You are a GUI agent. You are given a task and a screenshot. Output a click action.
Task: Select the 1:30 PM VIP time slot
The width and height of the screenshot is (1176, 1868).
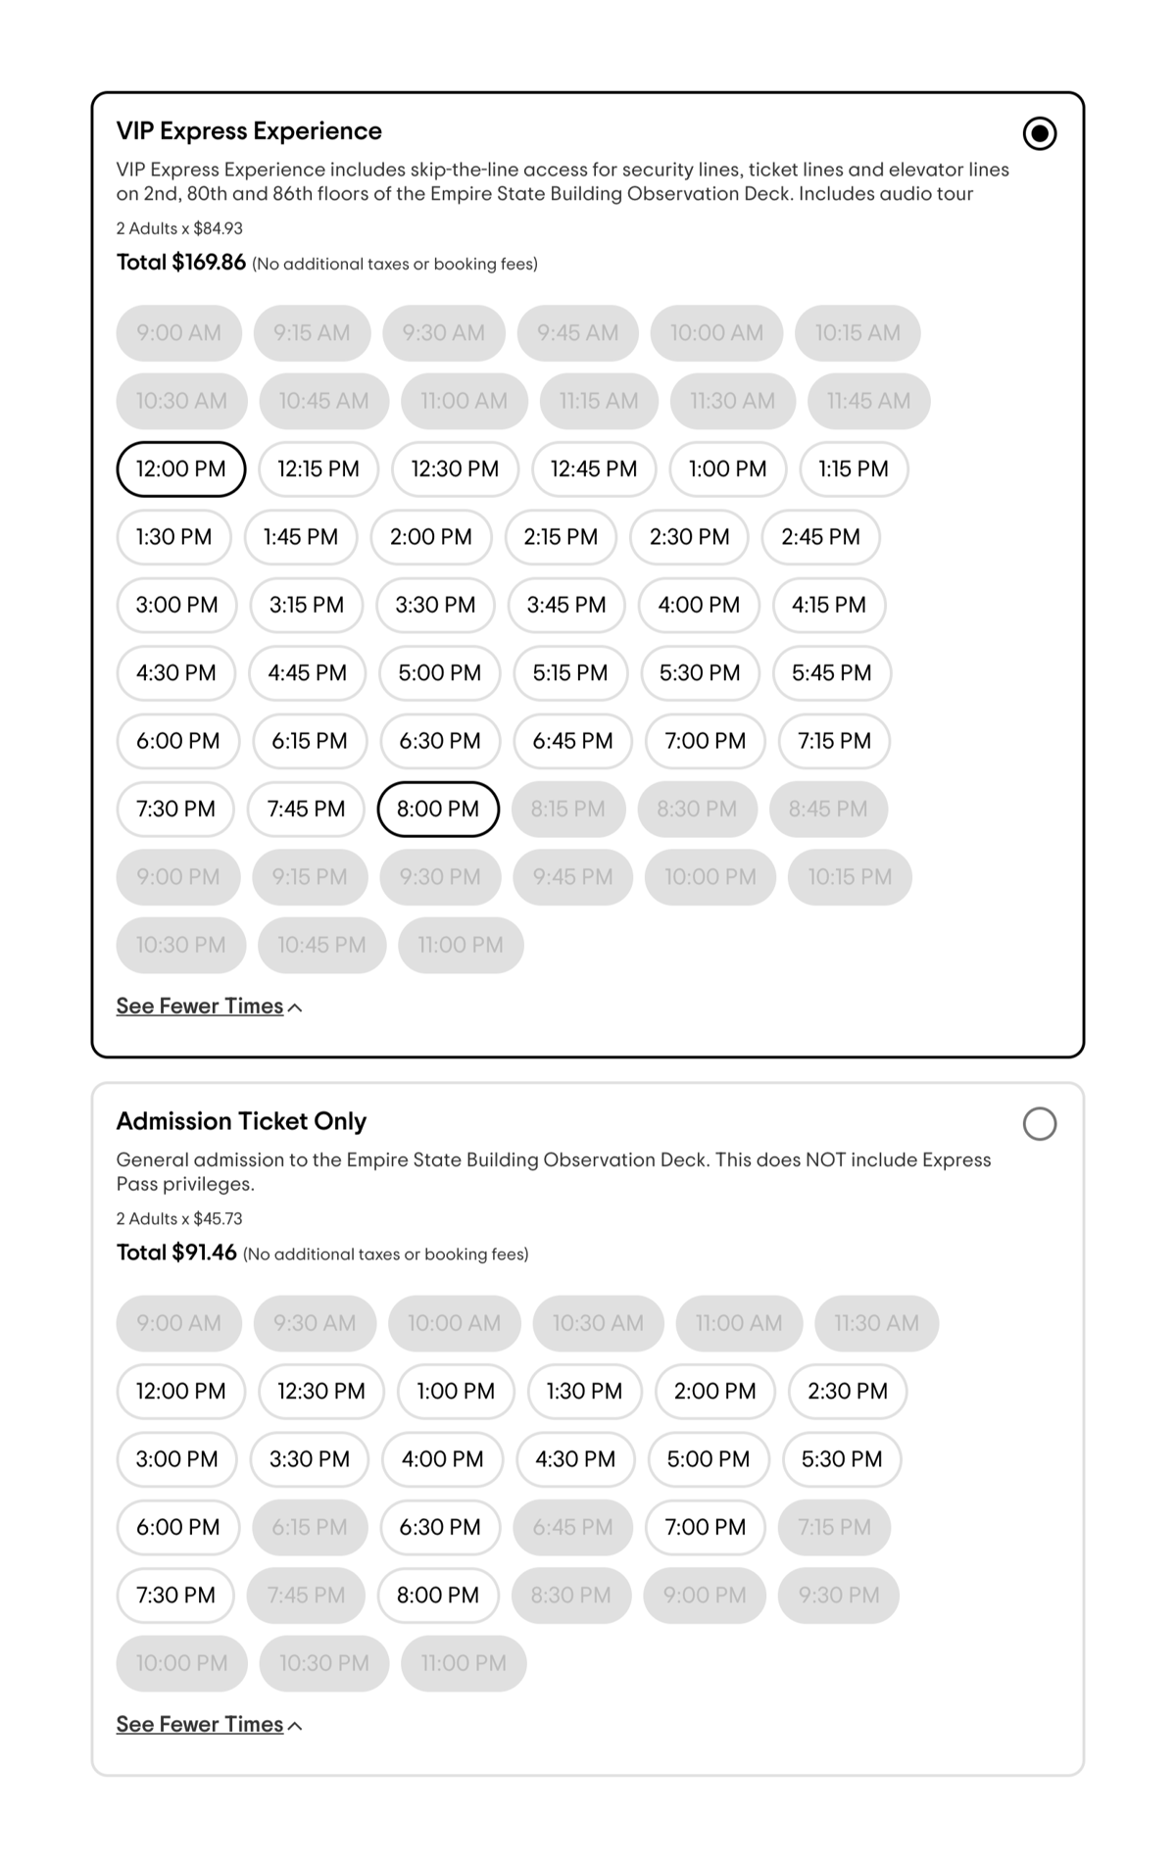pos(172,537)
